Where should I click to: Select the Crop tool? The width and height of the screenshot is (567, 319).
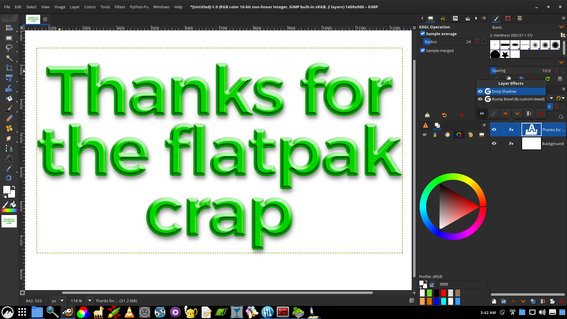click(9, 68)
